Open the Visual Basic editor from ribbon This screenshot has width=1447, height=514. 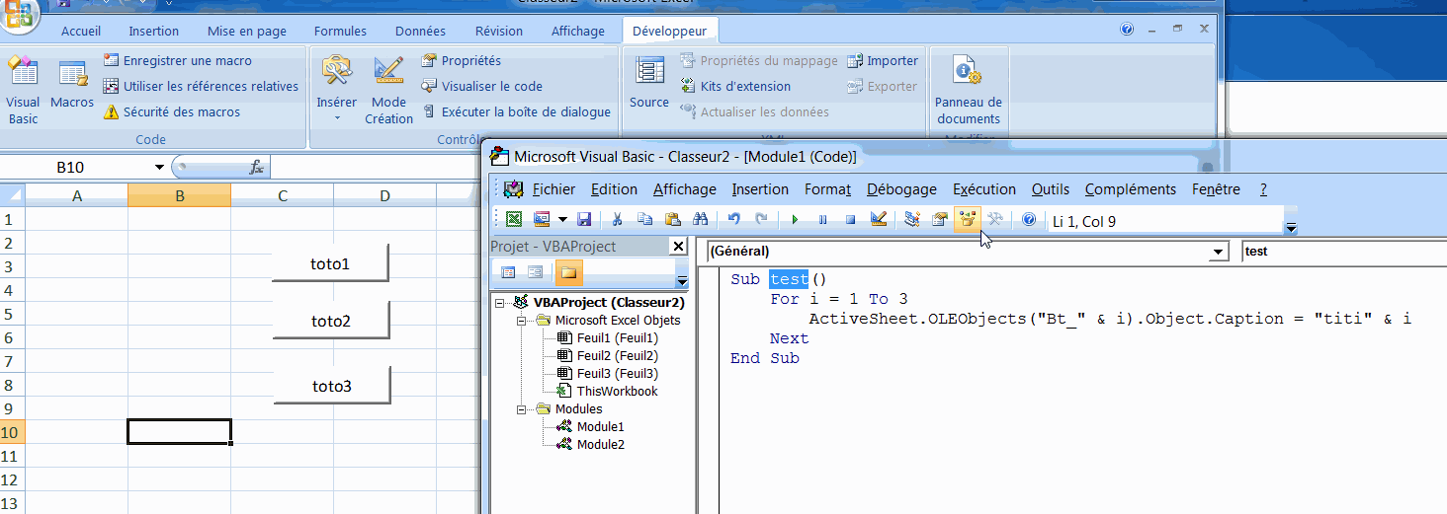pyautogui.click(x=23, y=90)
